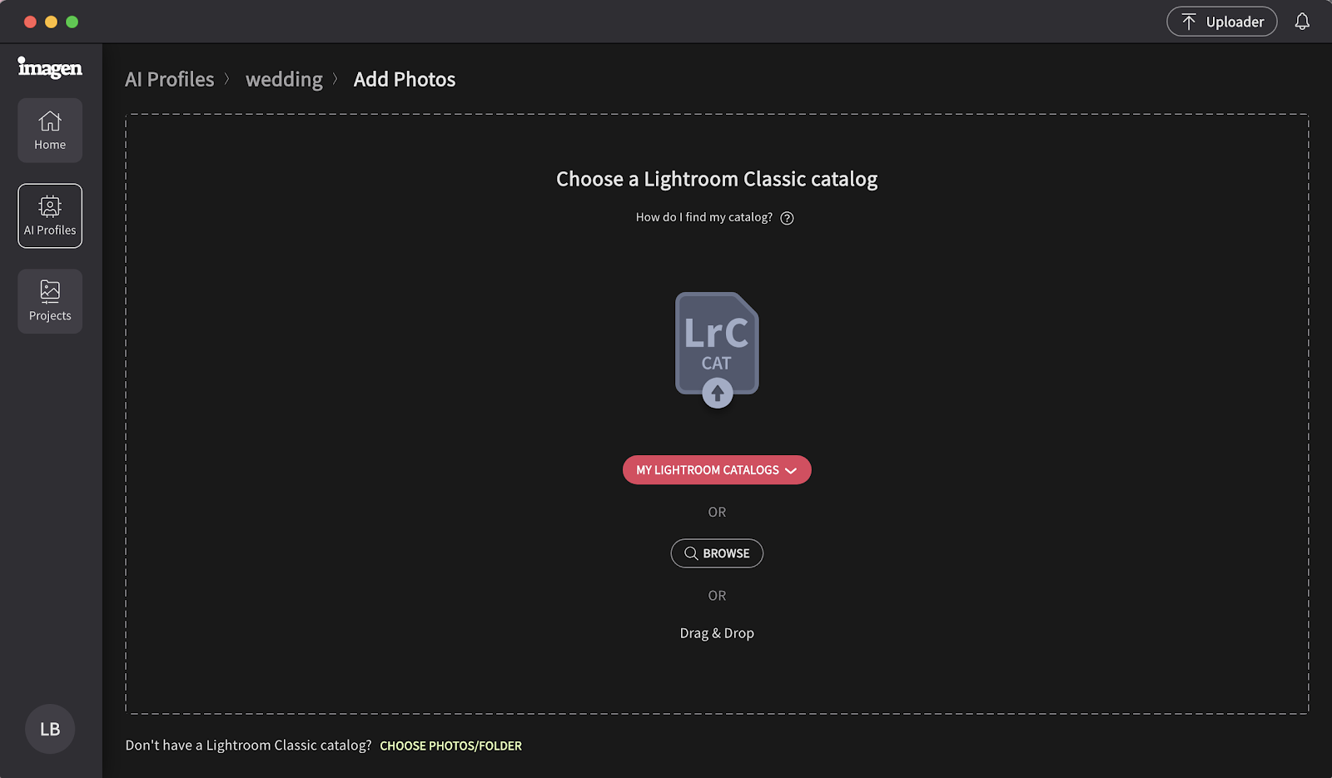Click the chevron on My Lightroom Catalogs

click(791, 471)
